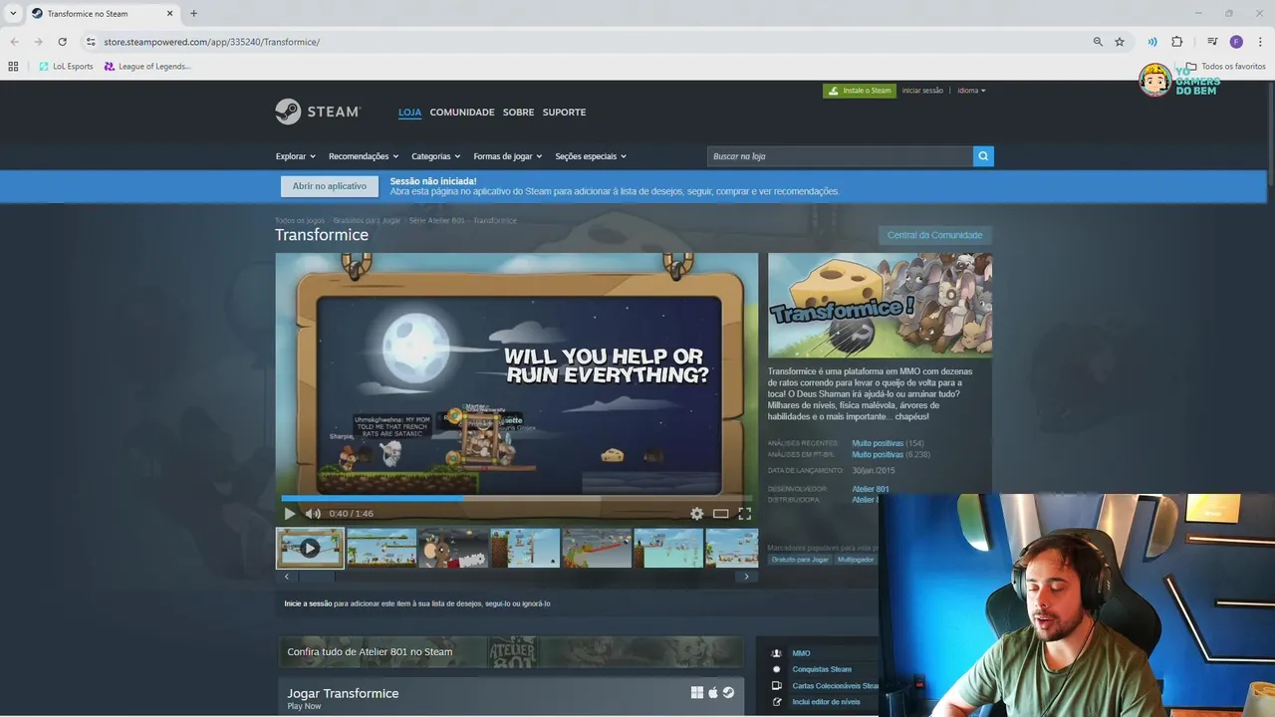Click the screenshot strip scrollbar handle
The width and height of the screenshot is (1275, 717).
(x=317, y=577)
